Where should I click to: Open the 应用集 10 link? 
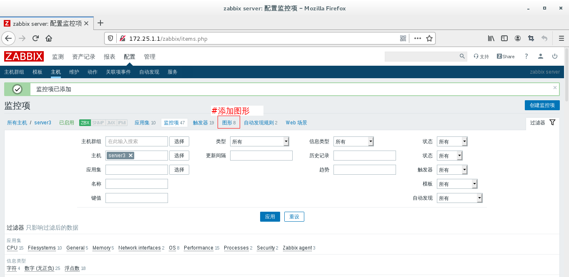pyautogui.click(x=145, y=123)
